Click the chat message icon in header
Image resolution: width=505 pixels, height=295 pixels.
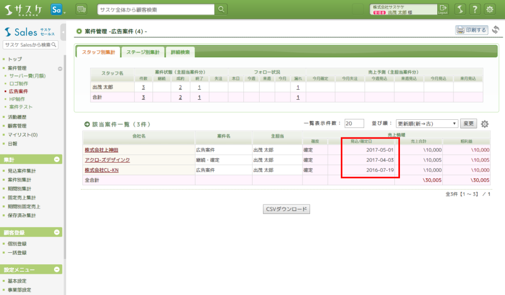(x=81, y=9)
